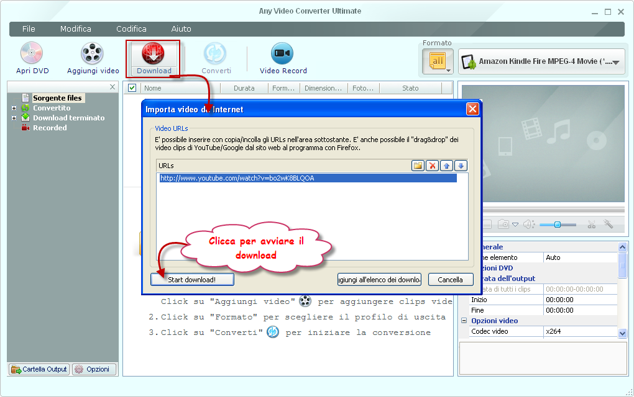
Task: Select Download terminato in the sidebar
Action: tap(69, 118)
